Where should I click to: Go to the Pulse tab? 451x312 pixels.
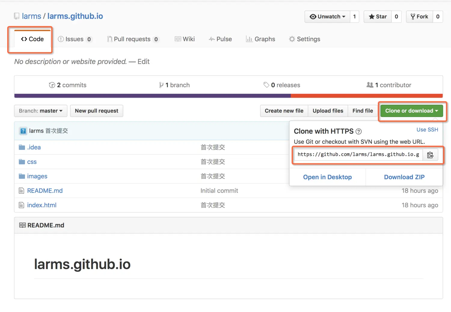pyautogui.click(x=220, y=39)
